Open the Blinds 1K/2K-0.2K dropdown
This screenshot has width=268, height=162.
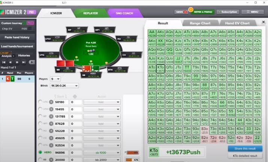[x=64, y=85]
